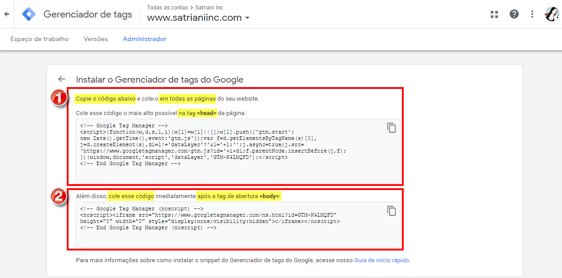562x278 pixels.
Task: Open the Versões tab
Action: point(95,39)
